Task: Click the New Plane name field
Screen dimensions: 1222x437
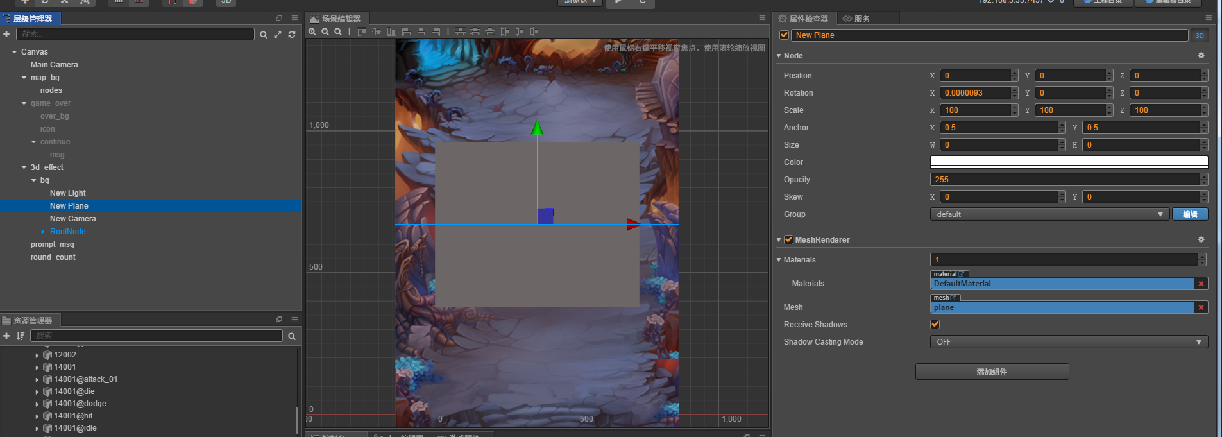Action: tap(989, 35)
